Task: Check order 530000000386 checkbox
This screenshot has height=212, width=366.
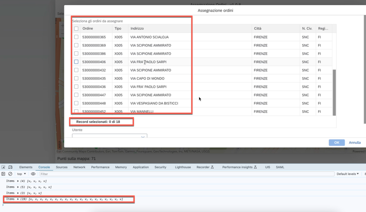Action: pyautogui.click(x=76, y=54)
